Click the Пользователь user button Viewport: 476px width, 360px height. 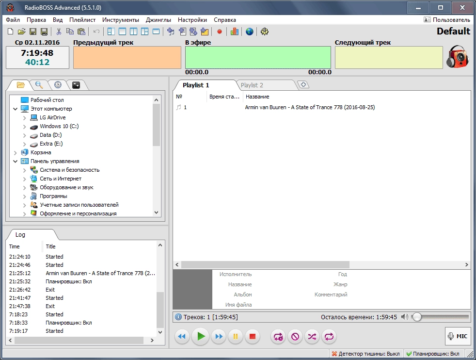click(447, 20)
